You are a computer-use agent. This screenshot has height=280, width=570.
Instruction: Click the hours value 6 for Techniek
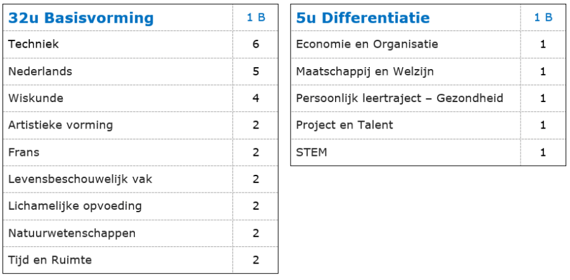[256, 44]
